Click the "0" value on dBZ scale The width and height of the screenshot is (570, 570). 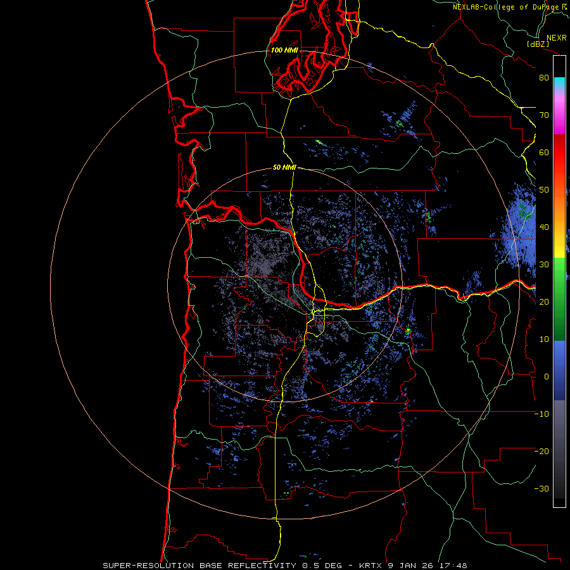(x=547, y=377)
